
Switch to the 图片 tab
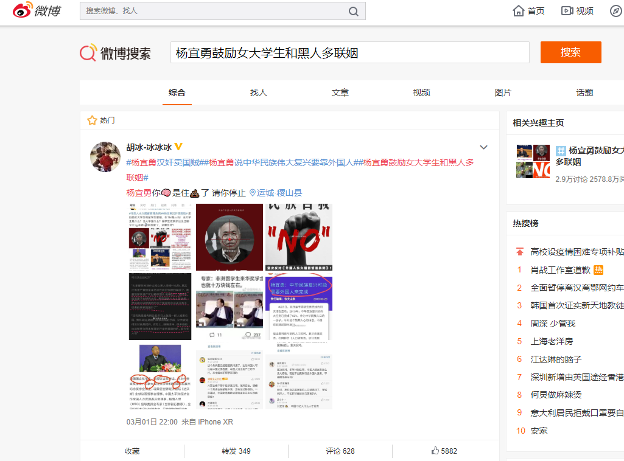[x=503, y=92]
